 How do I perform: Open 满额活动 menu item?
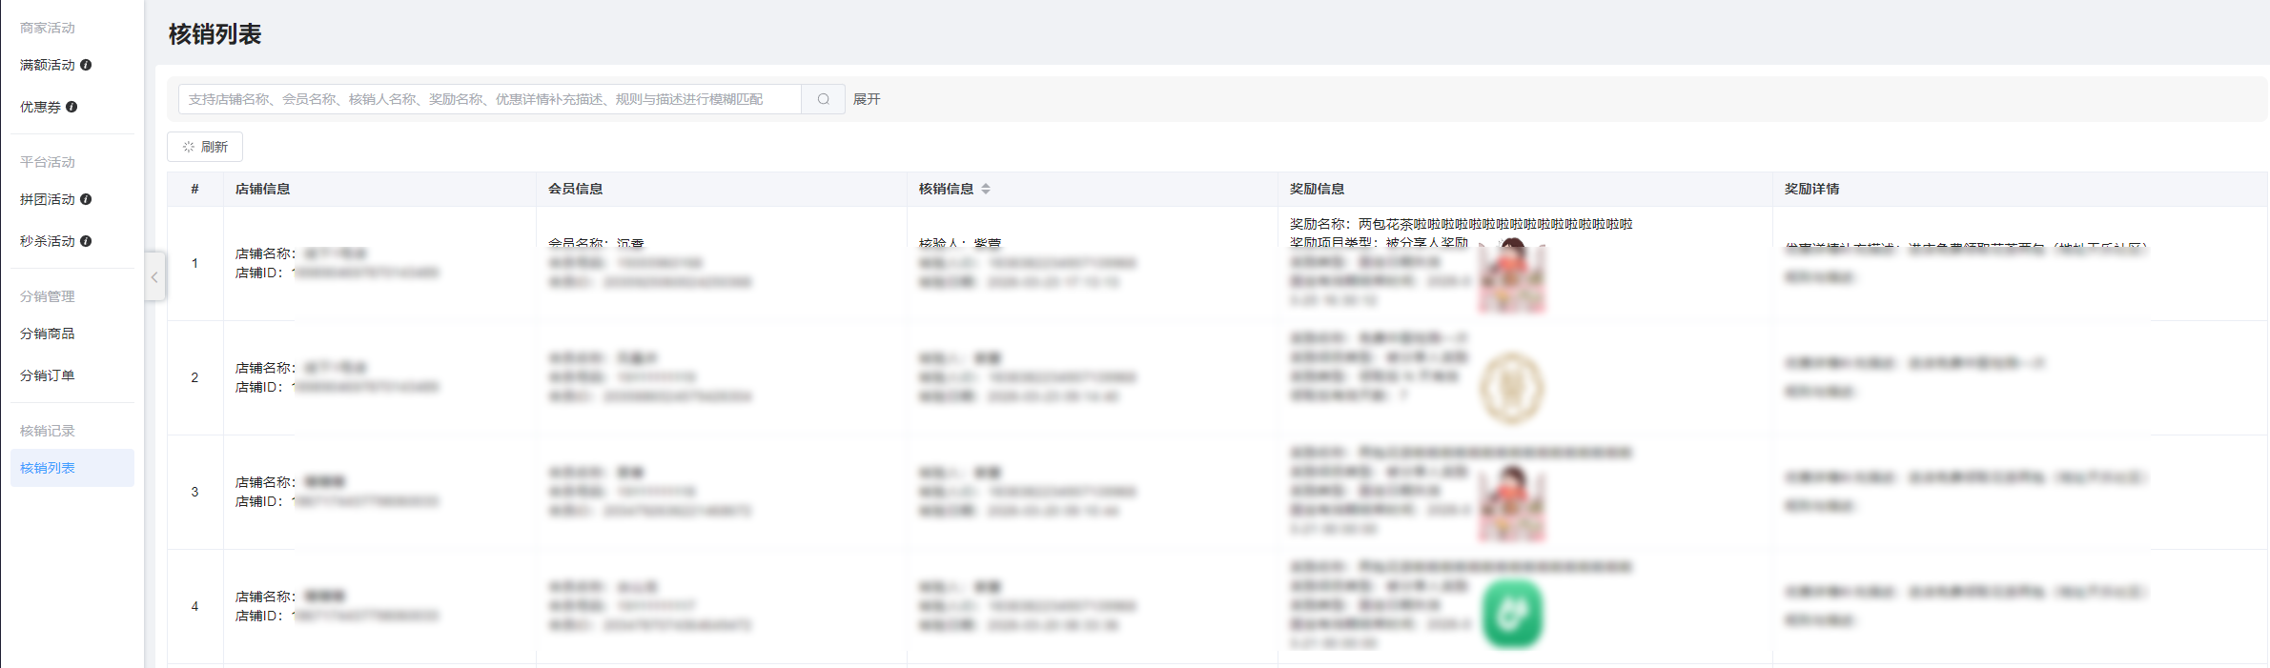(x=48, y=65)
